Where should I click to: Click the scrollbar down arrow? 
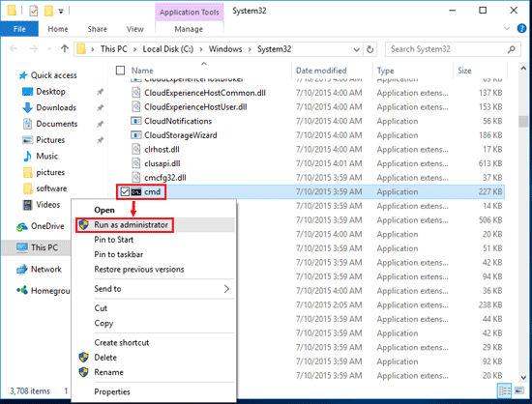tap(523, 378)
